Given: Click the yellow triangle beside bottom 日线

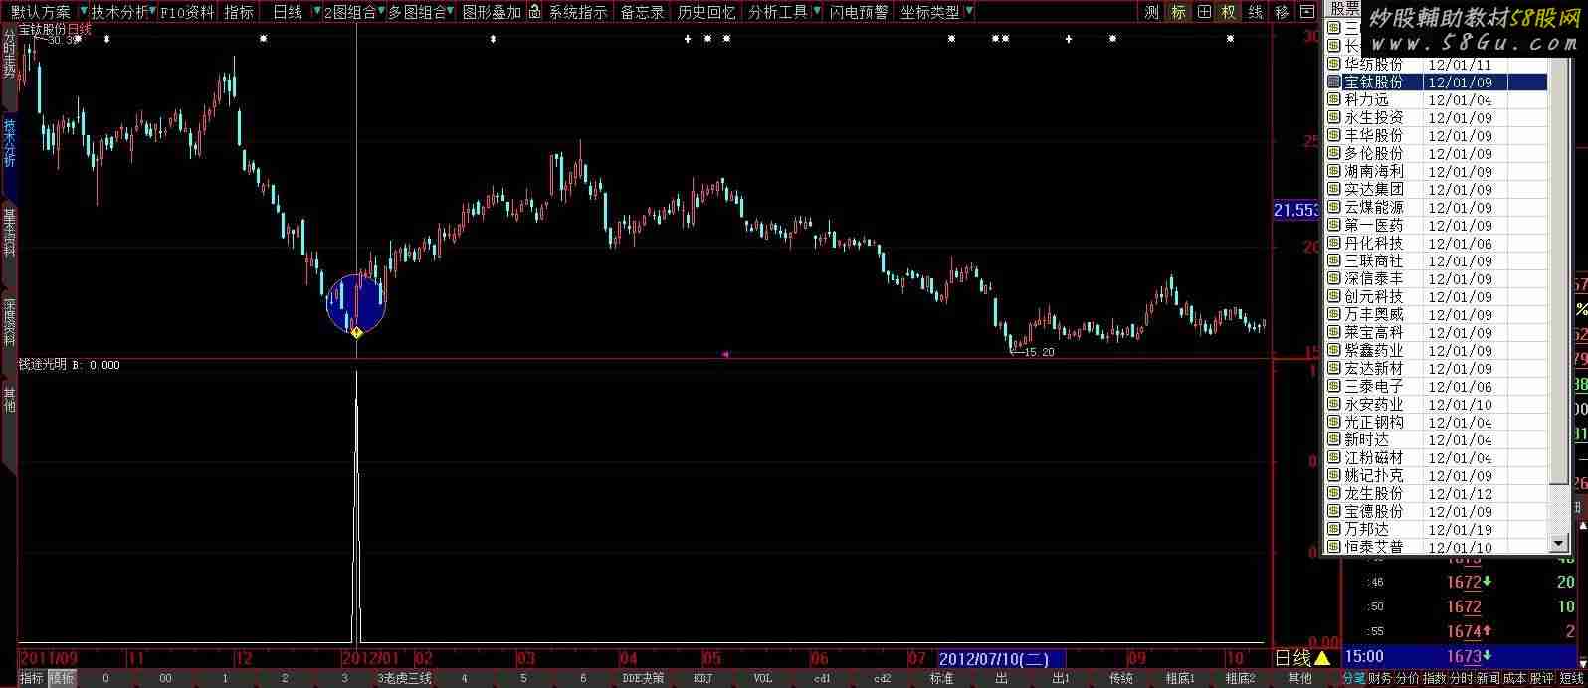Looking at the screenshot, I should [1321, 658].
